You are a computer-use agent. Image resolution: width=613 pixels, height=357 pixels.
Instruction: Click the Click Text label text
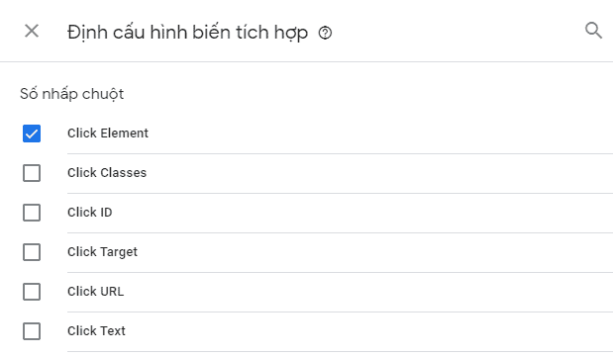[x=96, y=331]
